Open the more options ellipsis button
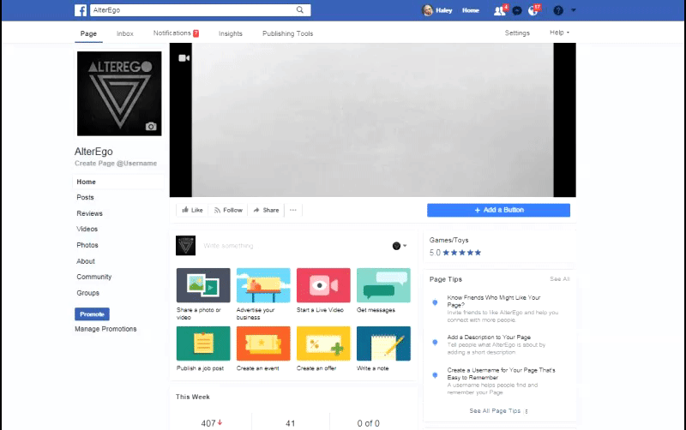 point(293,210)
